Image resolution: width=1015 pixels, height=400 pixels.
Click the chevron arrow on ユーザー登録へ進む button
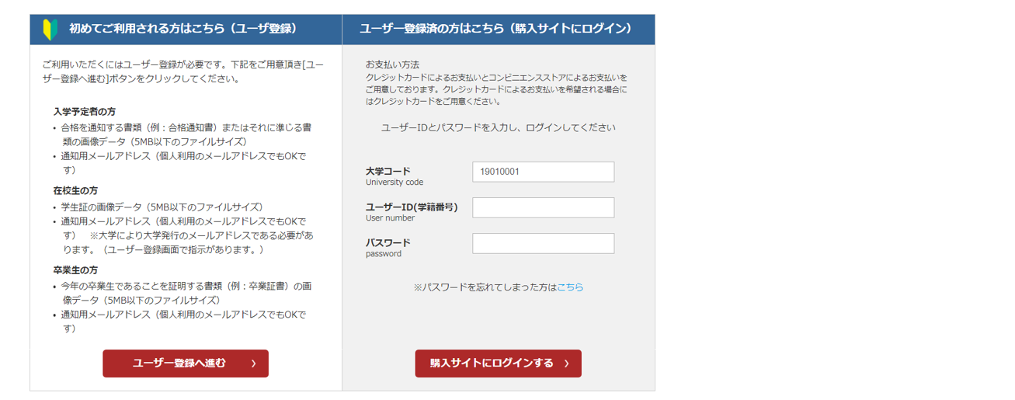click(x=253, y=363)
